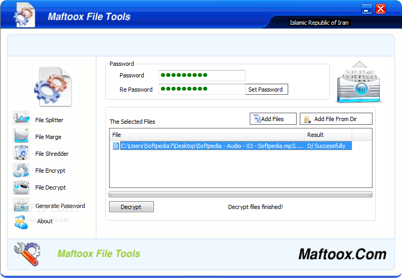
Task: Select the Softpedia.mp3 file row
Action: (x=232, y=146)
